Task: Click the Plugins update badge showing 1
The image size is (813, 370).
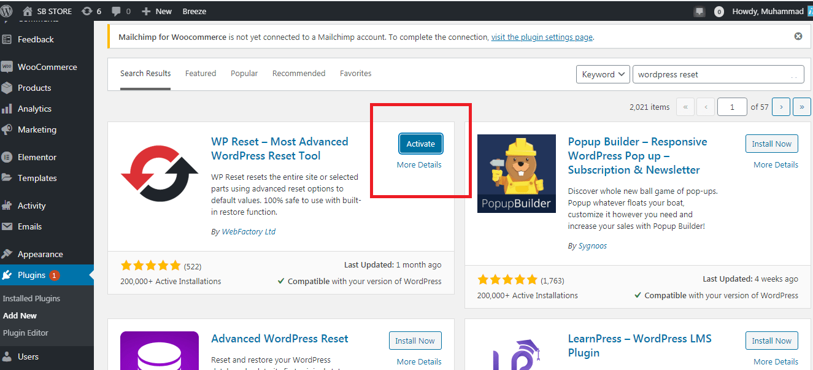Action: (x=54, y=276)
